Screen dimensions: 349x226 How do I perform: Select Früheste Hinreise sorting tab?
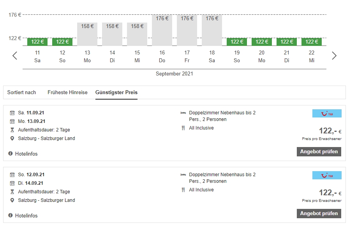point(67,93)
